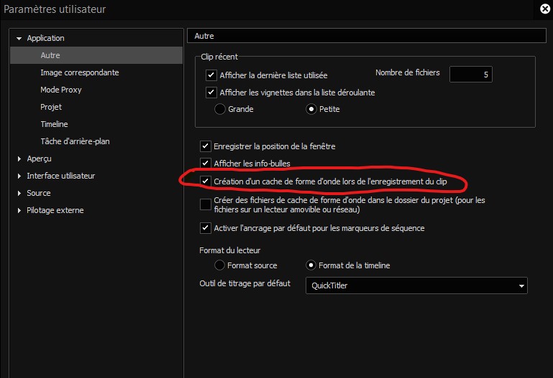
Task: Toggle Afficher la dernière liste utilisée
Action: pyautogui.click(x=211, y=75)
